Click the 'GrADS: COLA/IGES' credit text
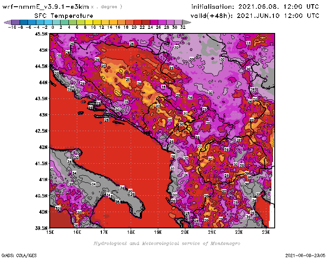334x258 pixels. (19, 255)
